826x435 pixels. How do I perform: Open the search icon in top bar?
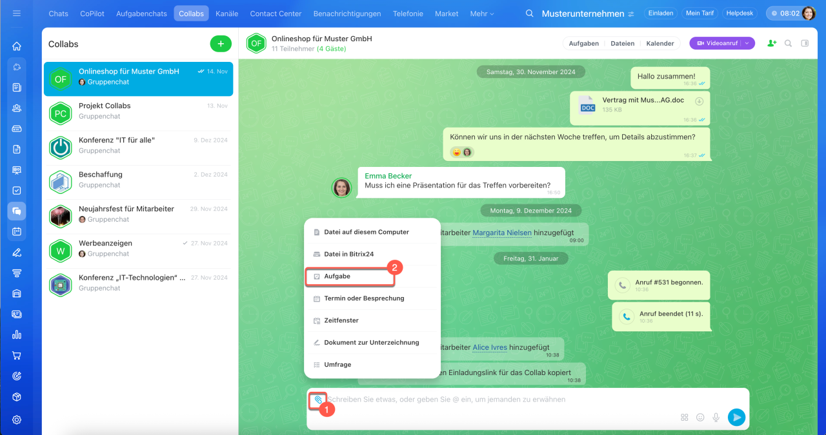tap(530, 14)
